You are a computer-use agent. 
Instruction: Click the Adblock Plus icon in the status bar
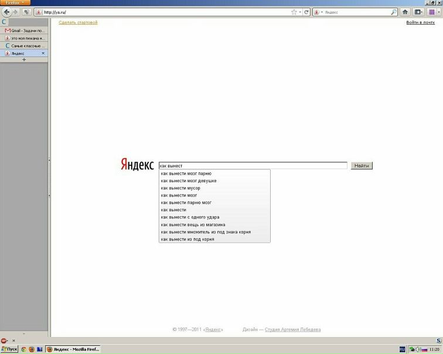pos(4,340)
